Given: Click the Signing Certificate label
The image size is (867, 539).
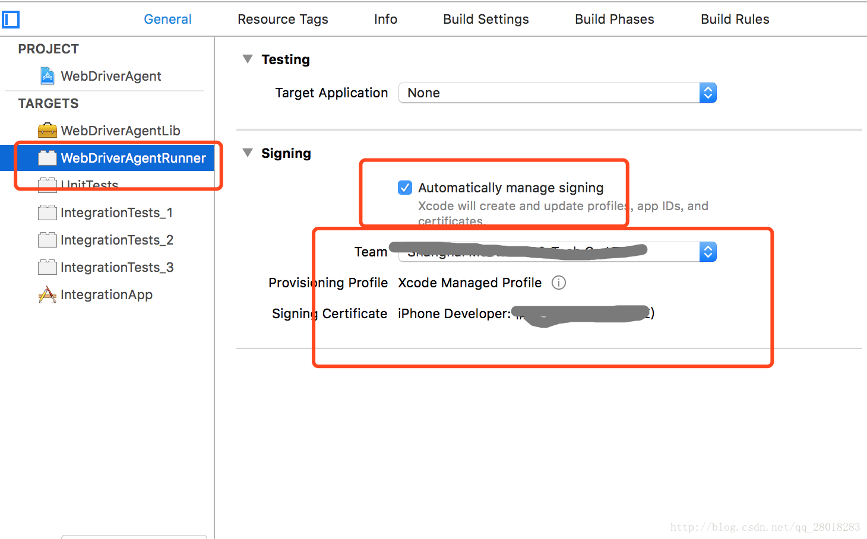Looking at the screenshot, I should pyautogui.click(x=330, y=313).
